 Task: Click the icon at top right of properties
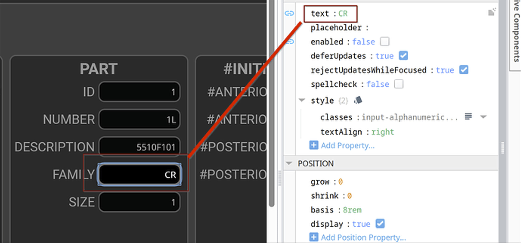point(492,12)
